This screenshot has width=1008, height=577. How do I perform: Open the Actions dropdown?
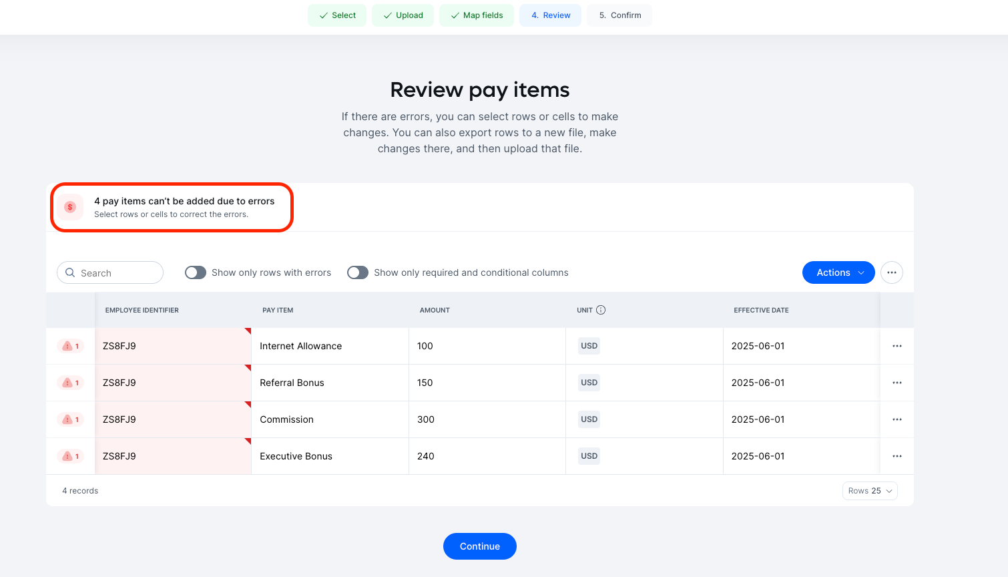tap(838, 272)
